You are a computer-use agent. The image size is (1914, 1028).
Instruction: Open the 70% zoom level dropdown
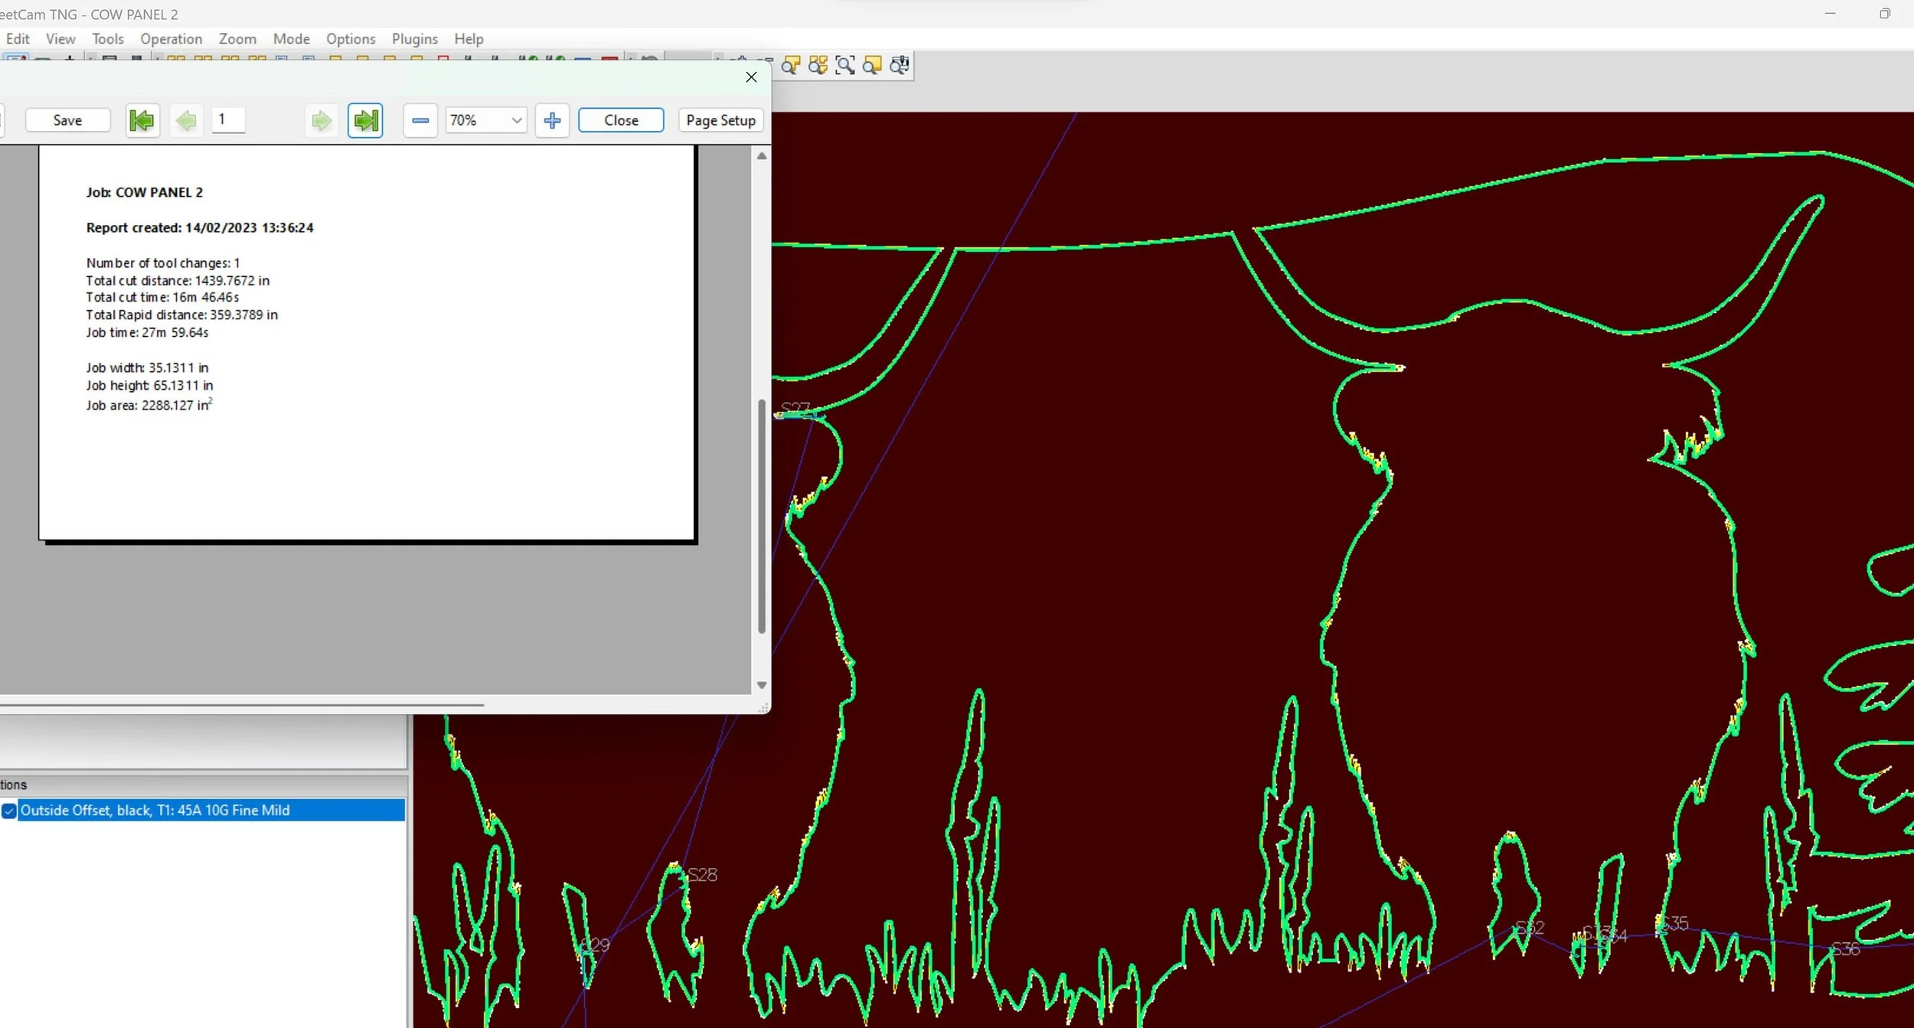[517, 120]
